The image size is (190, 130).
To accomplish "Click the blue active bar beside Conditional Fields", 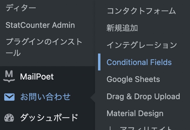I will click(x=99, y=62).
